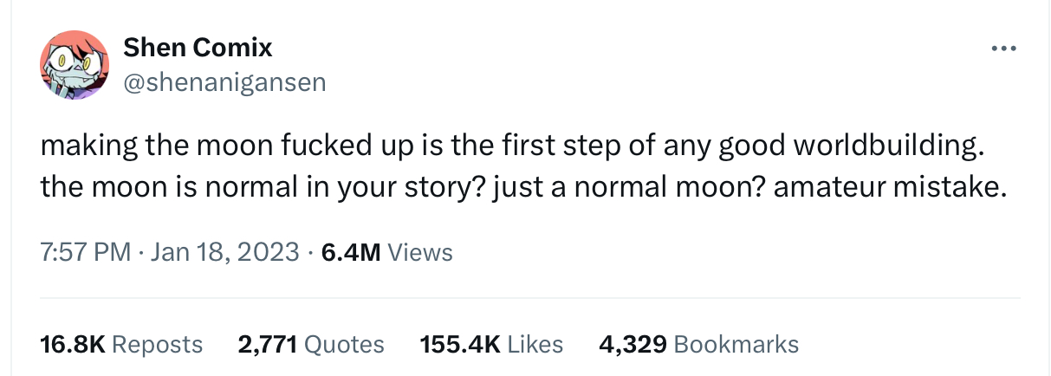Image resolution: width=1051 pixels, height=376 pixels.
Task: Show the 16.8K Reposts list
Action: click(121, 344)
